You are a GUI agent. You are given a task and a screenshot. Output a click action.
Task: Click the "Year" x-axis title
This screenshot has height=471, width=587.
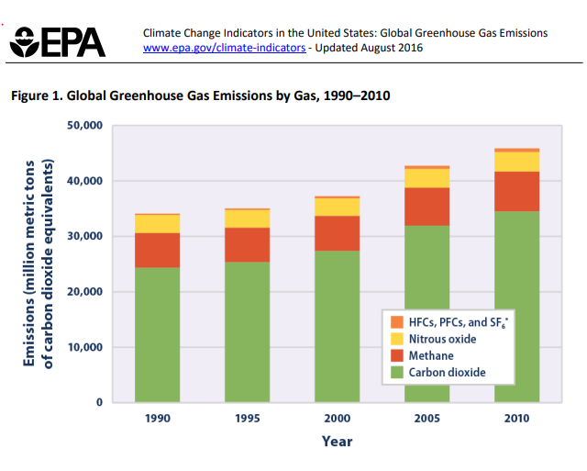[337, 441]
